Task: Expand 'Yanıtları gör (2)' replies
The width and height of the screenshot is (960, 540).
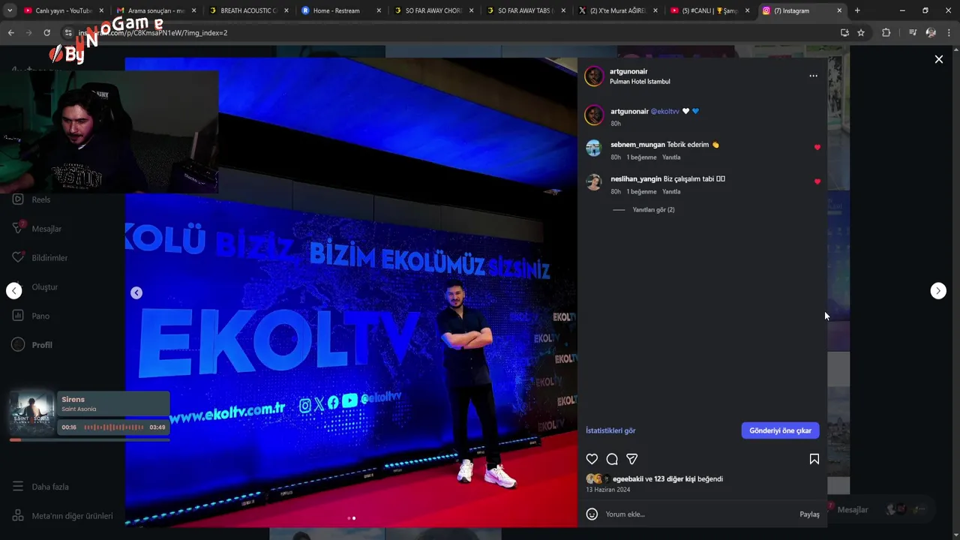Action: coord(653,210)
